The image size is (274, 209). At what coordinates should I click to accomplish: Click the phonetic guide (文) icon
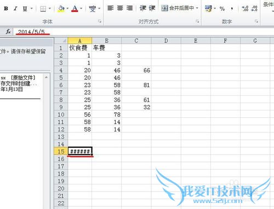93,8
